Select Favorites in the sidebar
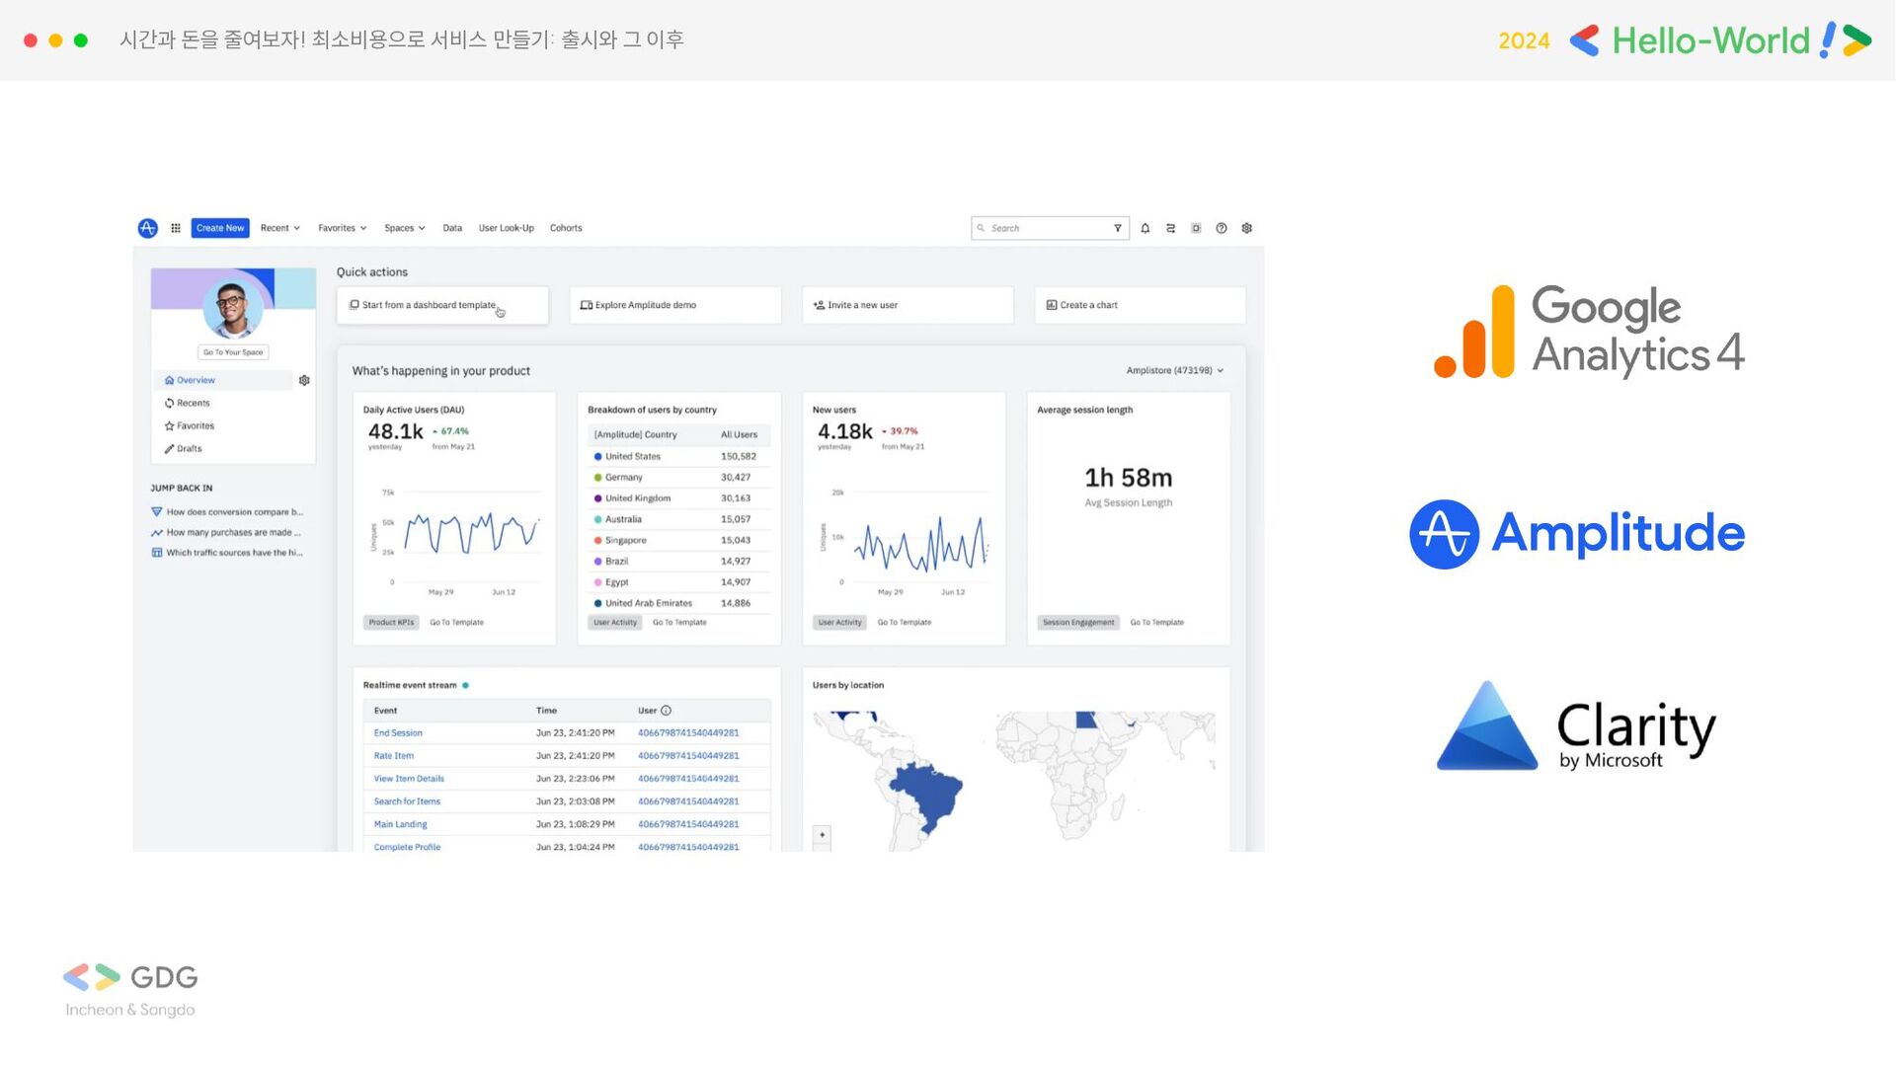 190,425
